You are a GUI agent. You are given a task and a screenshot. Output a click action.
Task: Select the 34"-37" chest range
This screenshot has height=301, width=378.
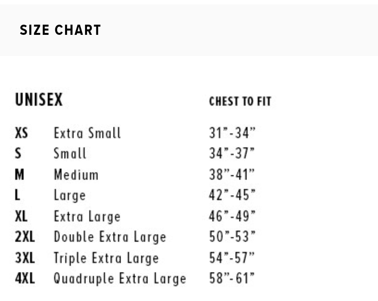click(232, 154)
